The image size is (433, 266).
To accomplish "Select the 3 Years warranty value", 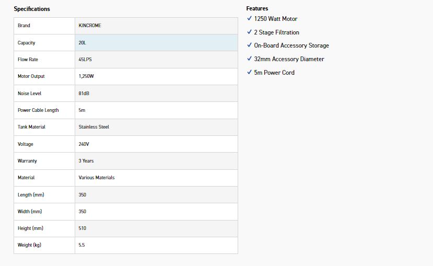I will point(86,161).
